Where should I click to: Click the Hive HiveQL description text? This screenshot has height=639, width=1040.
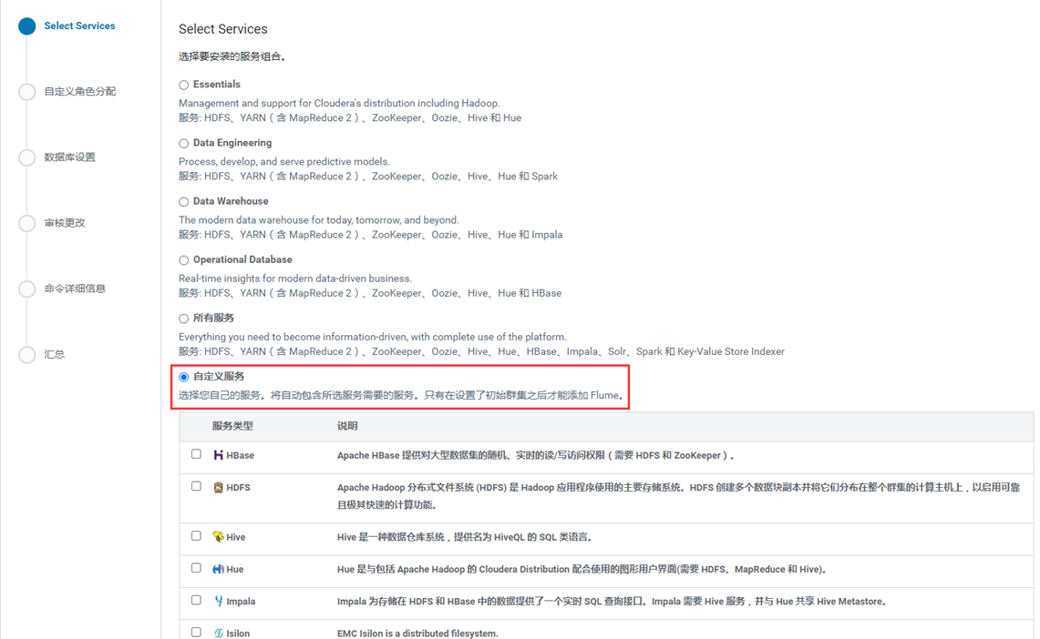pyautogui.click(x=465, y=537)
